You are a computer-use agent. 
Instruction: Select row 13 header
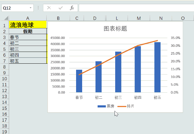[x=5, y=97]
